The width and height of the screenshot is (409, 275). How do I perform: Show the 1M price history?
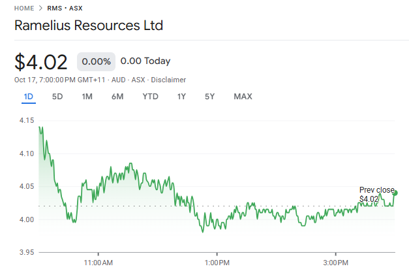[87, 97]
